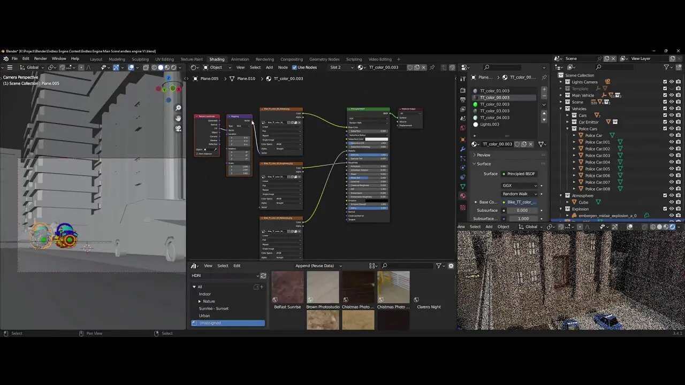Image resolution: width=685 pixels, height=385 pixels.
Task: Hide the Main Vehicle collection with eye icon
Action: pyautogui.click(x=672, y=95)
